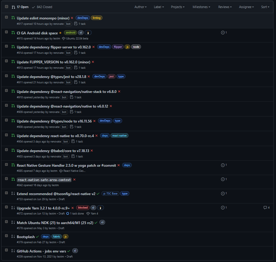Open Update dependency @babel/core to v7.18.13
The height and width of the screenshot is (262, 276).
[x=53, y=151]
